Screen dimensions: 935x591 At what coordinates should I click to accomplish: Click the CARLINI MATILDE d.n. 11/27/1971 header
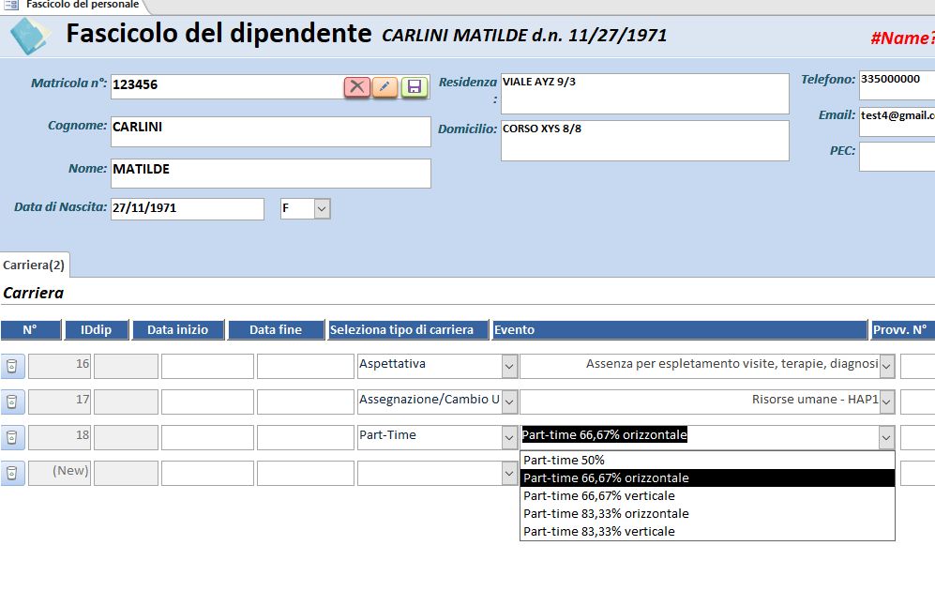(x=524, y=36)
